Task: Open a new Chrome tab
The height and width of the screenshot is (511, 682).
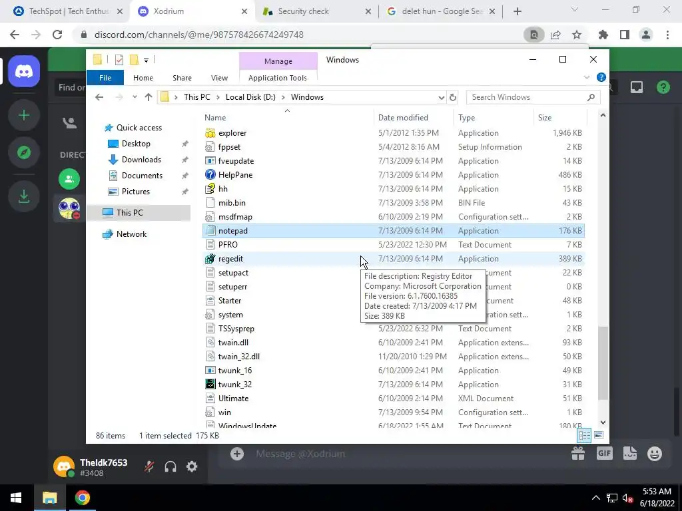Action: [517, 11]
